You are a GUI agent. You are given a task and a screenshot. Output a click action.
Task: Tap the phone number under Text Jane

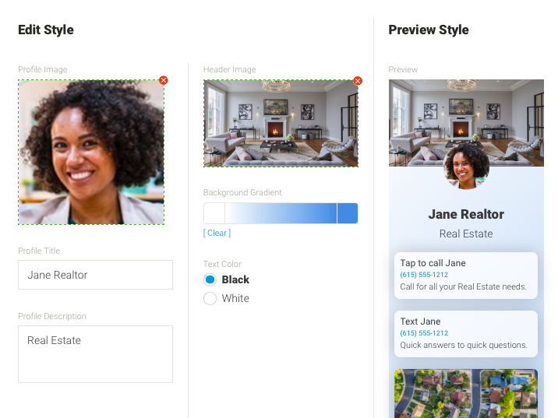(x=424, y=333)
